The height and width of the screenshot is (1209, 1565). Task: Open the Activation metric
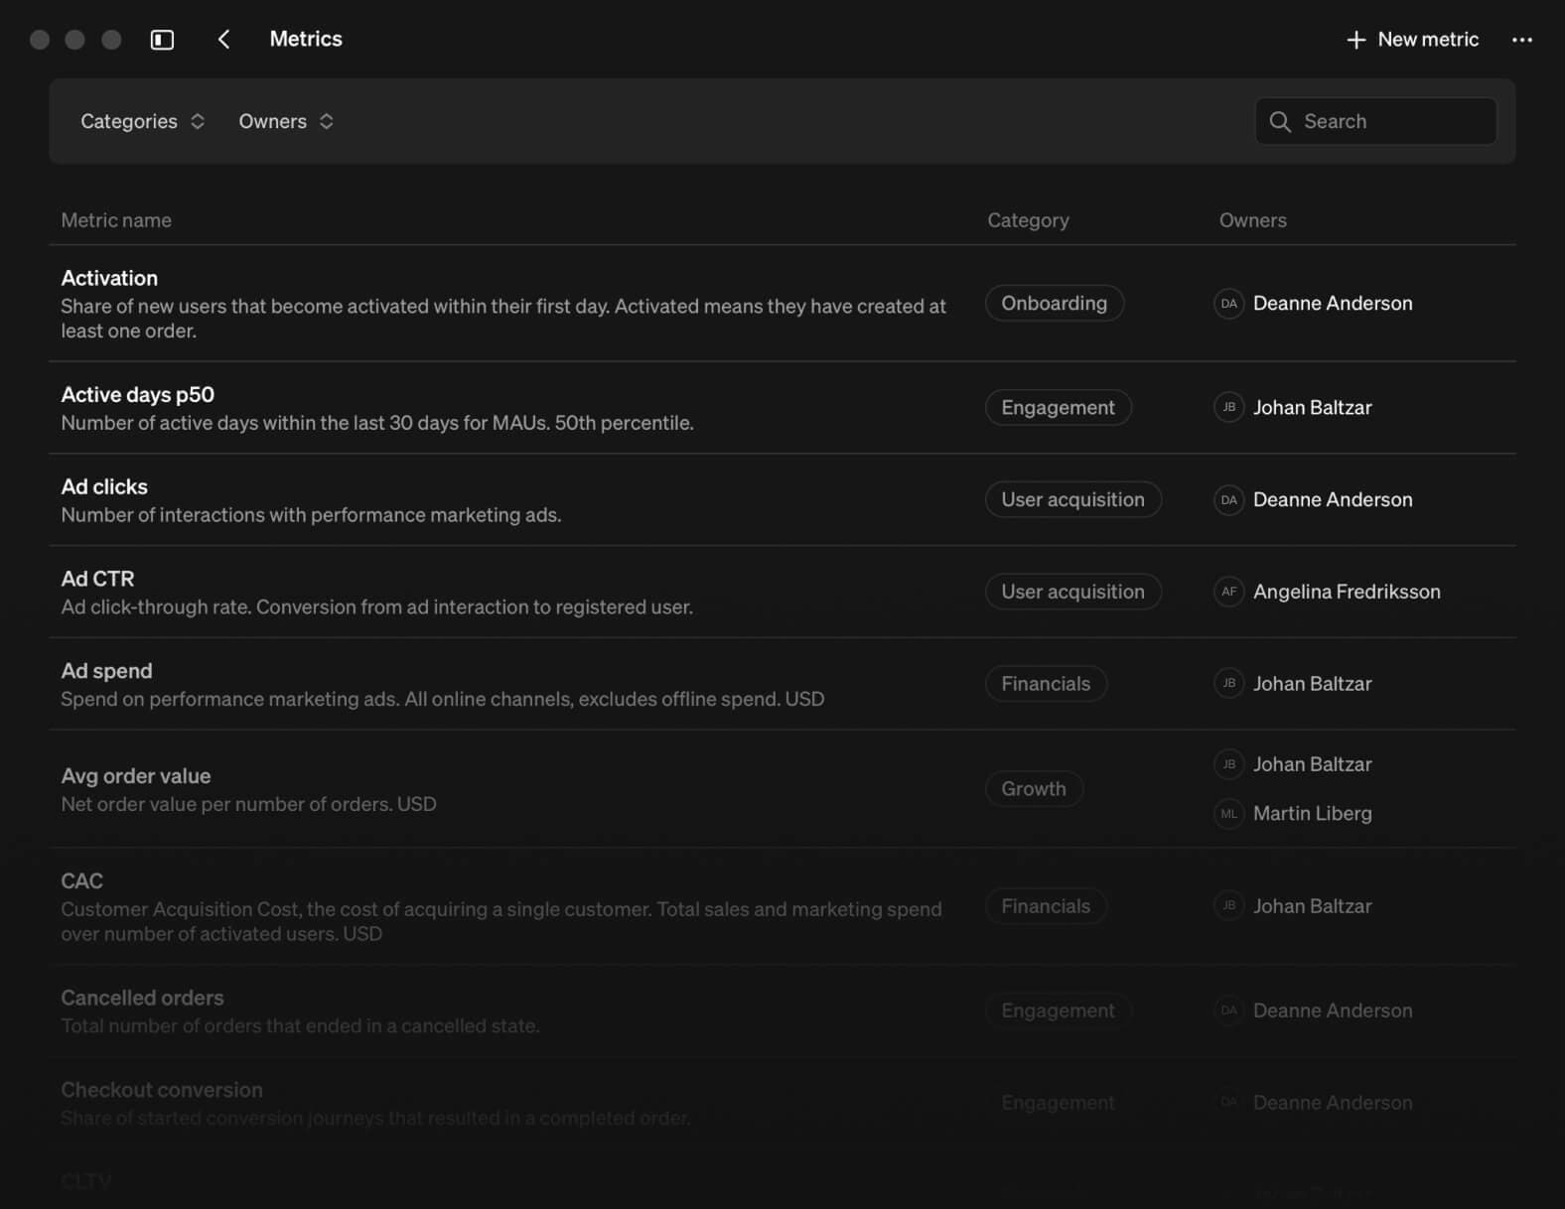tap(109, 278)
